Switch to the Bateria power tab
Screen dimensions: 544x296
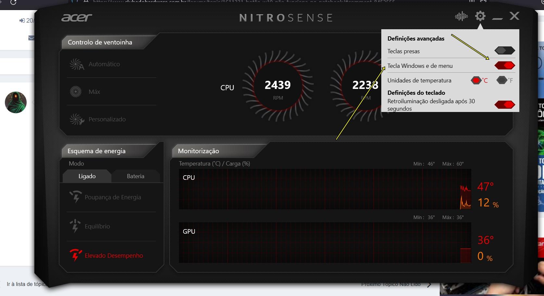(135, 176)
